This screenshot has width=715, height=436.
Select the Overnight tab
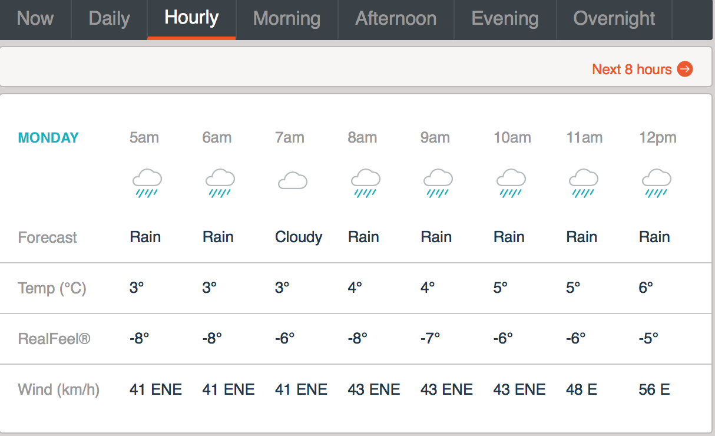614,18
